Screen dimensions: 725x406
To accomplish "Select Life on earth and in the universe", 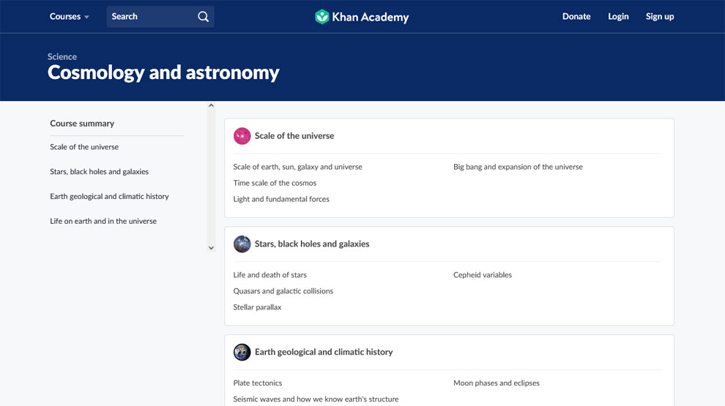I will pos(103,221).
